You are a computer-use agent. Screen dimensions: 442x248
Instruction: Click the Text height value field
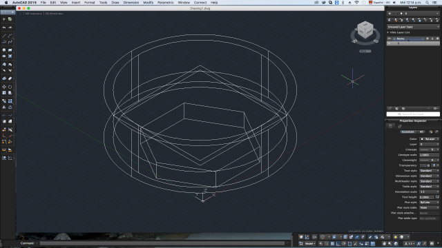click(x=427, y=197)
